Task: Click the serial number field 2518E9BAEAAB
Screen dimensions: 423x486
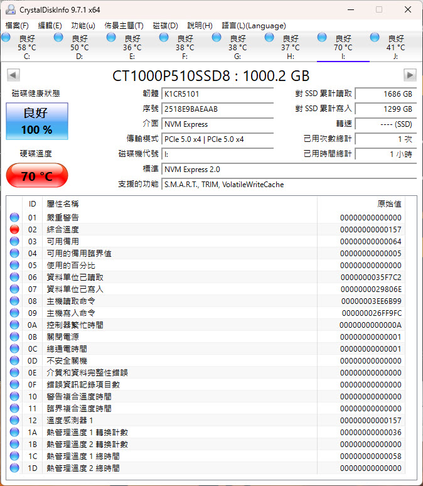Action: (218, 109)
